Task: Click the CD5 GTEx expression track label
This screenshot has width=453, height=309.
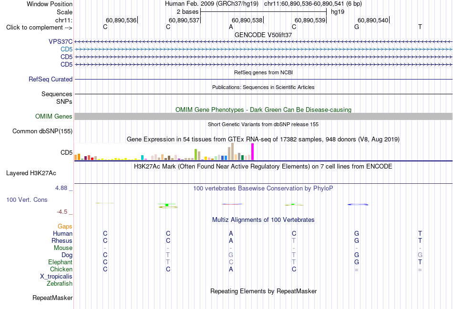Action: [x=66, y=153]
